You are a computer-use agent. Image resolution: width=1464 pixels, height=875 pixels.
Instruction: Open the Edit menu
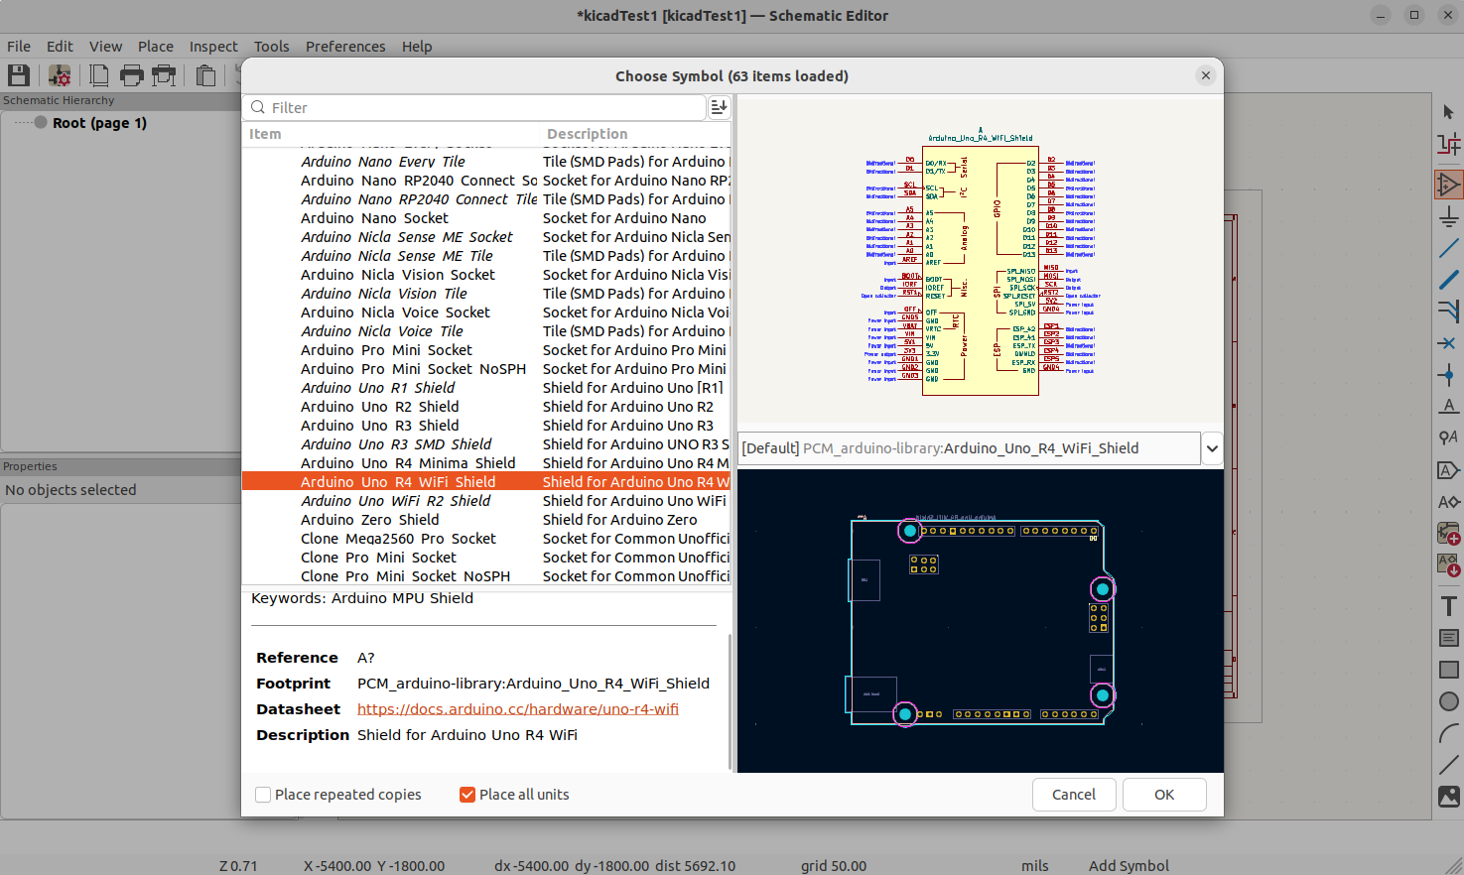[60, 47]
